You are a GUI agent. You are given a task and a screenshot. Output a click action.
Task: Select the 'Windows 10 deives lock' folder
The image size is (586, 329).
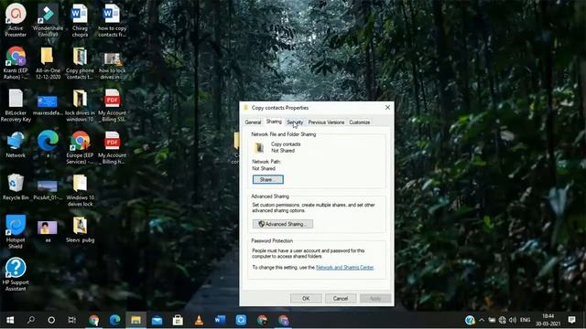tap(80, 190)
